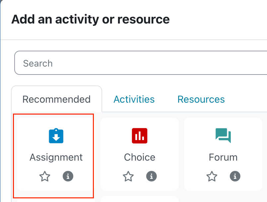Click the teal Forum speech-bubble icon
The image size is (267, 202).
click(x=223, y=136)
